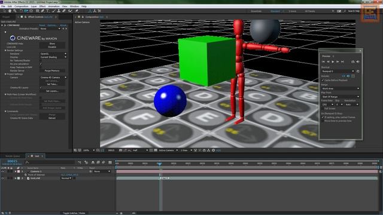
Task: Open the Renderer OpenGL dropdown
Action: [53, 54]
